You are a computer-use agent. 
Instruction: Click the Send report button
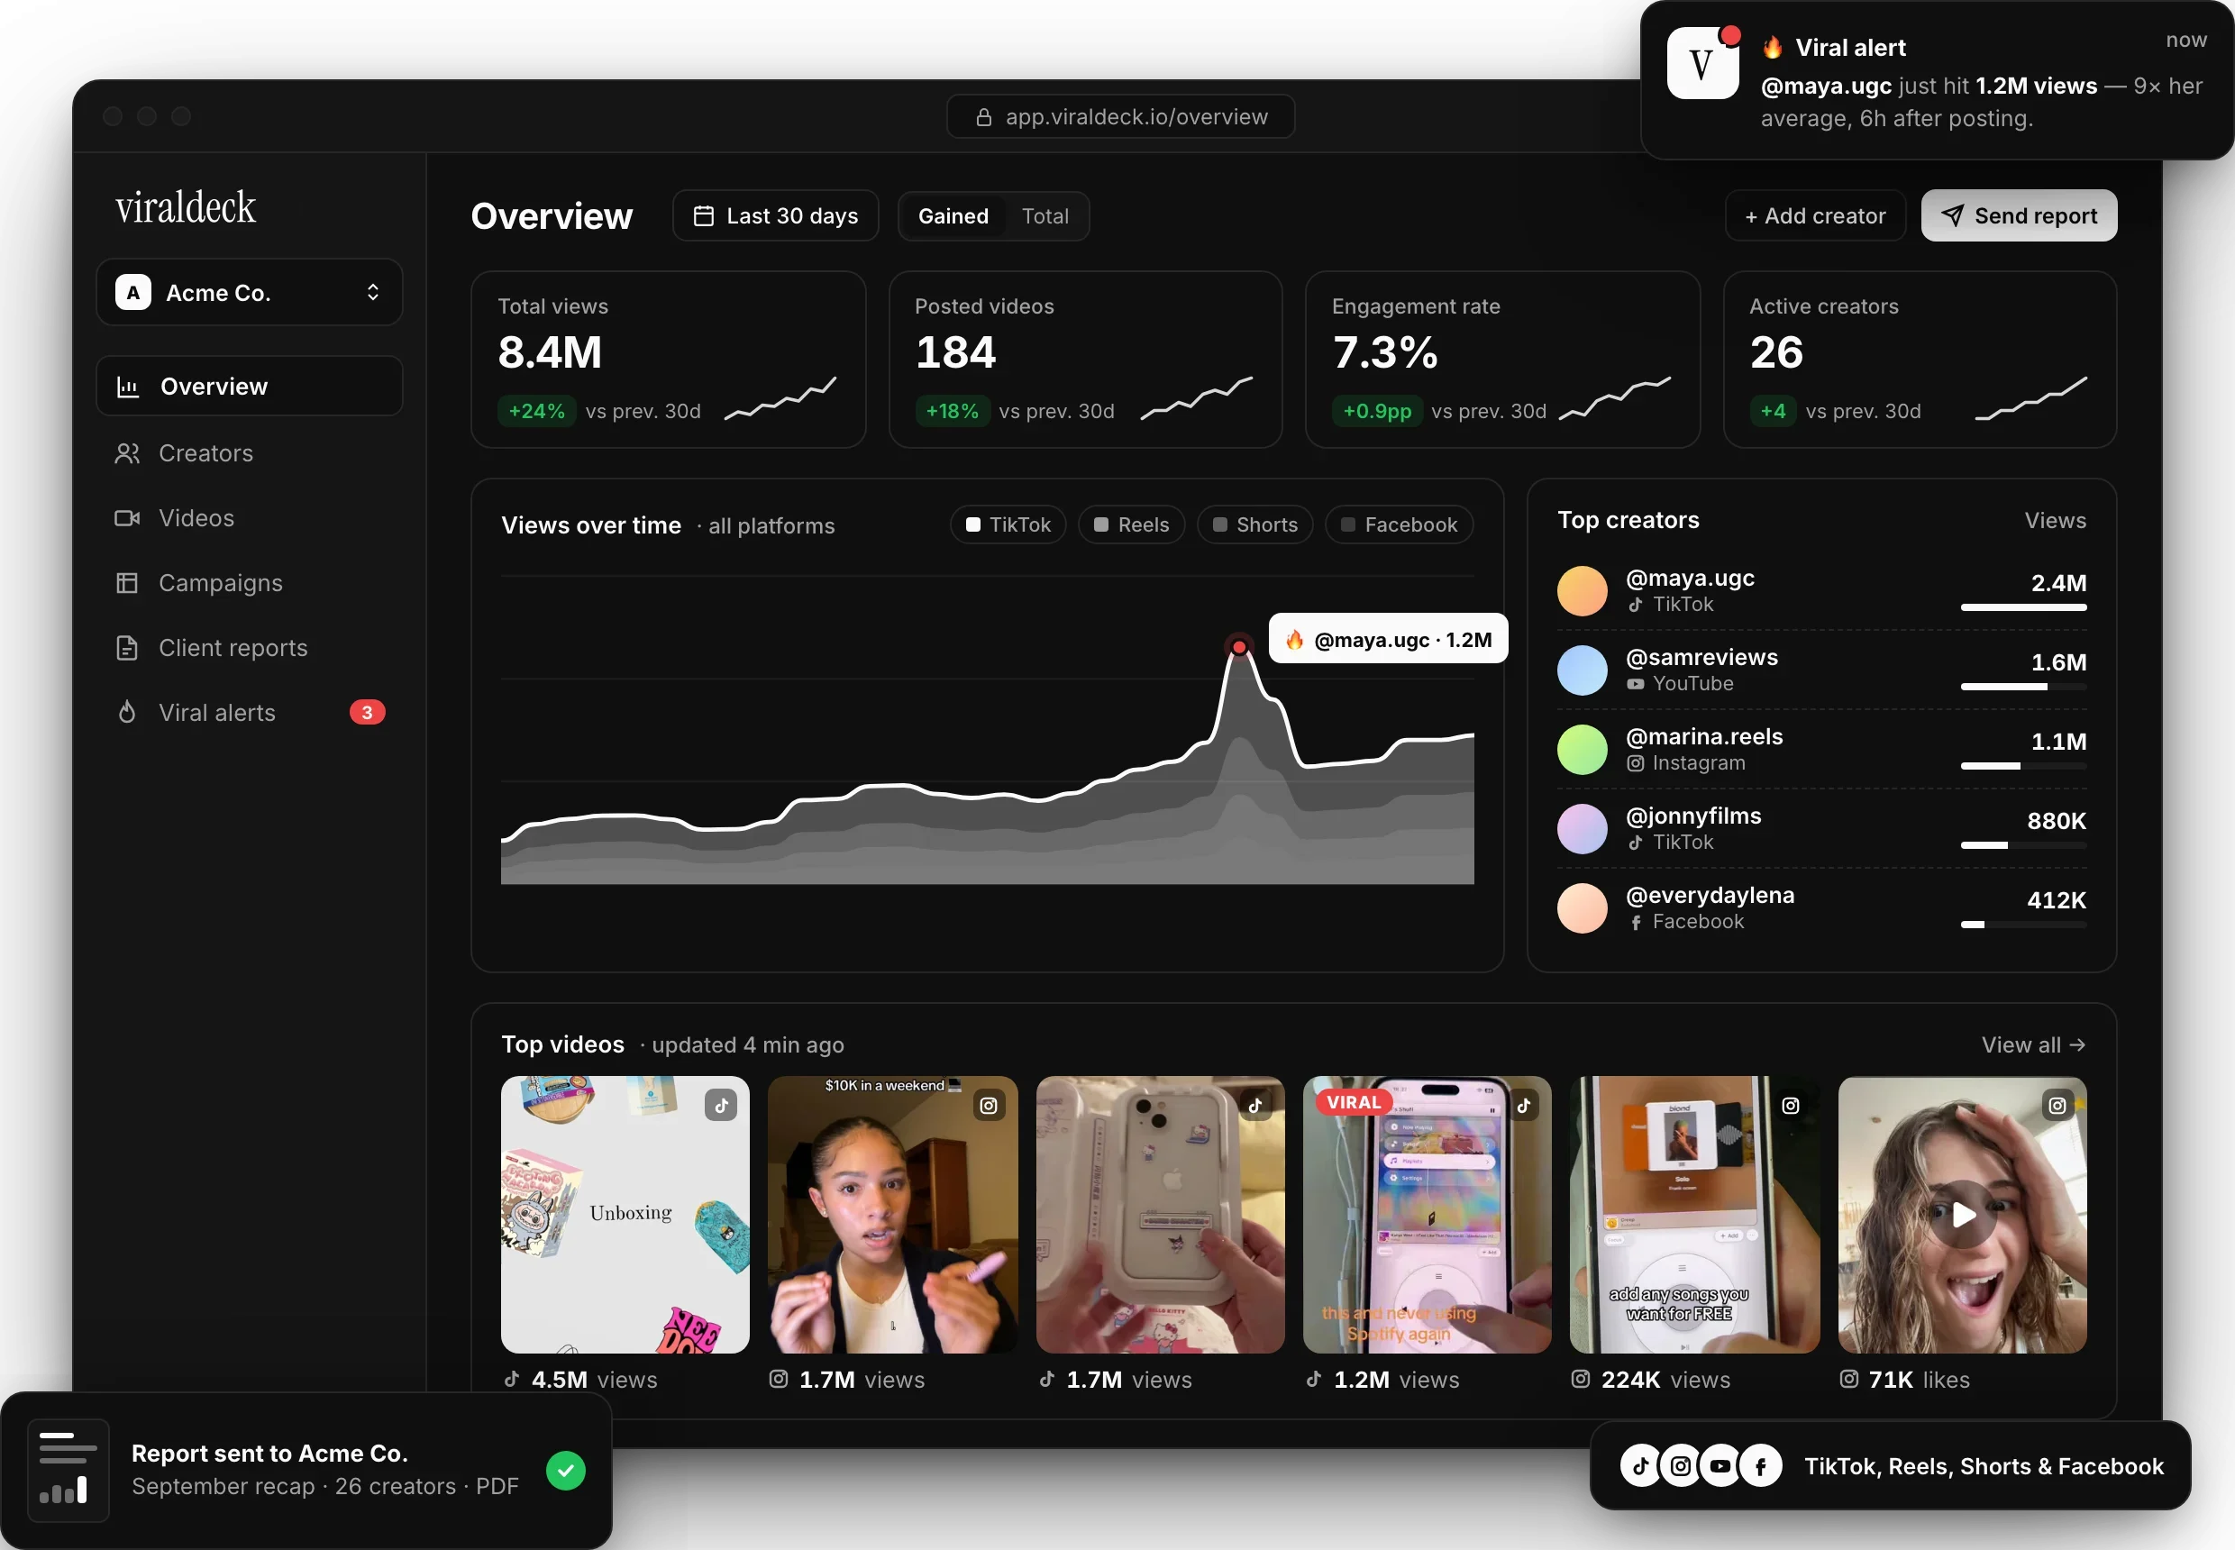click(x=2019, y=215)
